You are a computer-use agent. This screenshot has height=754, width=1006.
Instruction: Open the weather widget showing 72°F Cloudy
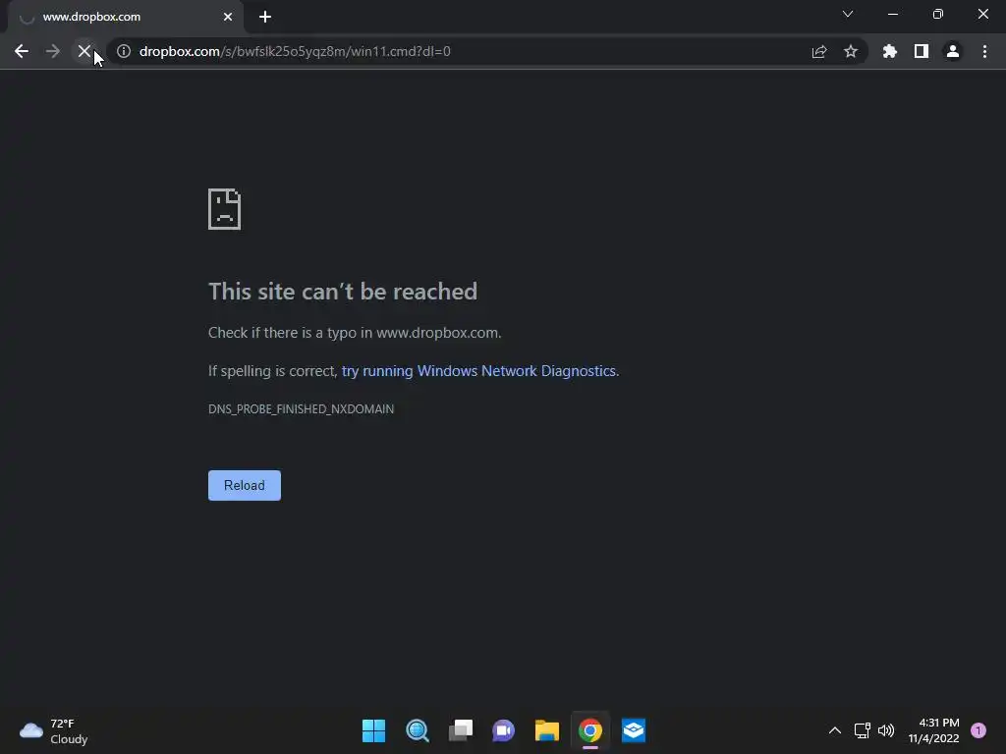tap(54, 730)
